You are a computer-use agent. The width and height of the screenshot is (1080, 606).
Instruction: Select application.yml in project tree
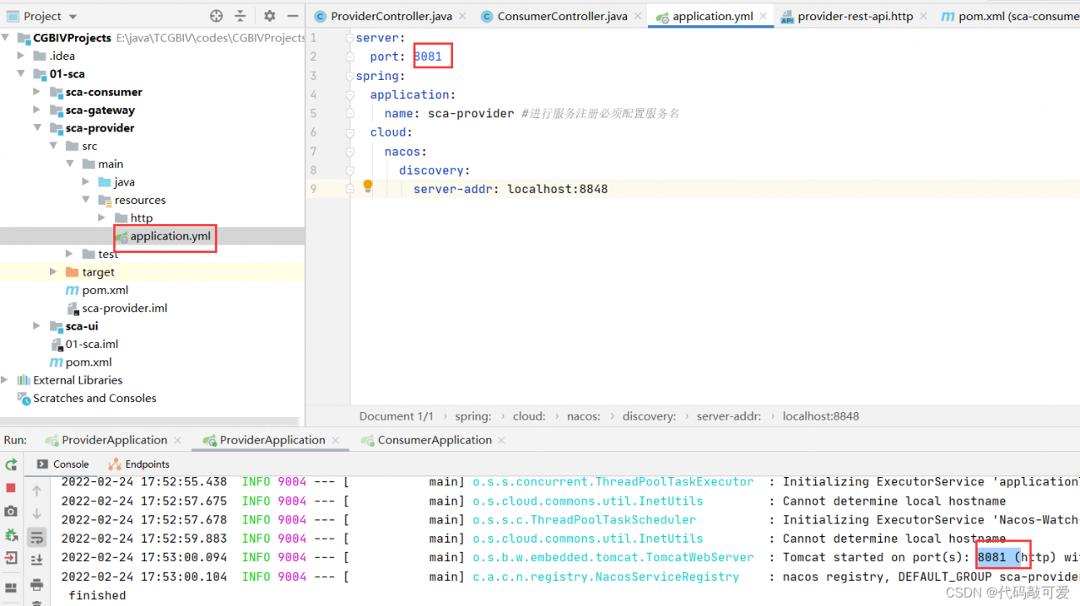(x=170, y=236)
